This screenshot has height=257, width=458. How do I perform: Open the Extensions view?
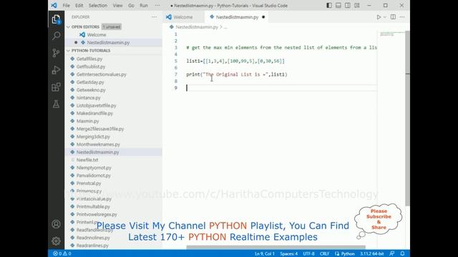coord(56,87)
